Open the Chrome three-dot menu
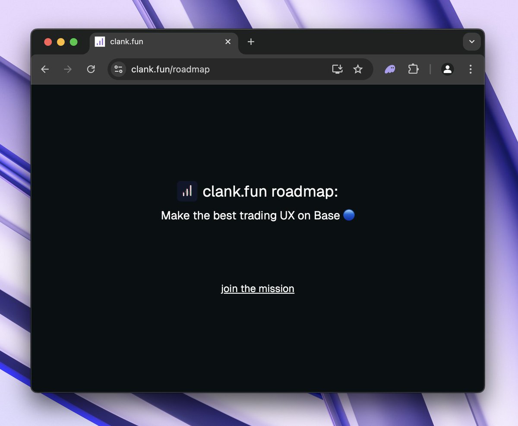Image resolution: width=518 pixels, height=426 pixels. [x=471, y=69]
